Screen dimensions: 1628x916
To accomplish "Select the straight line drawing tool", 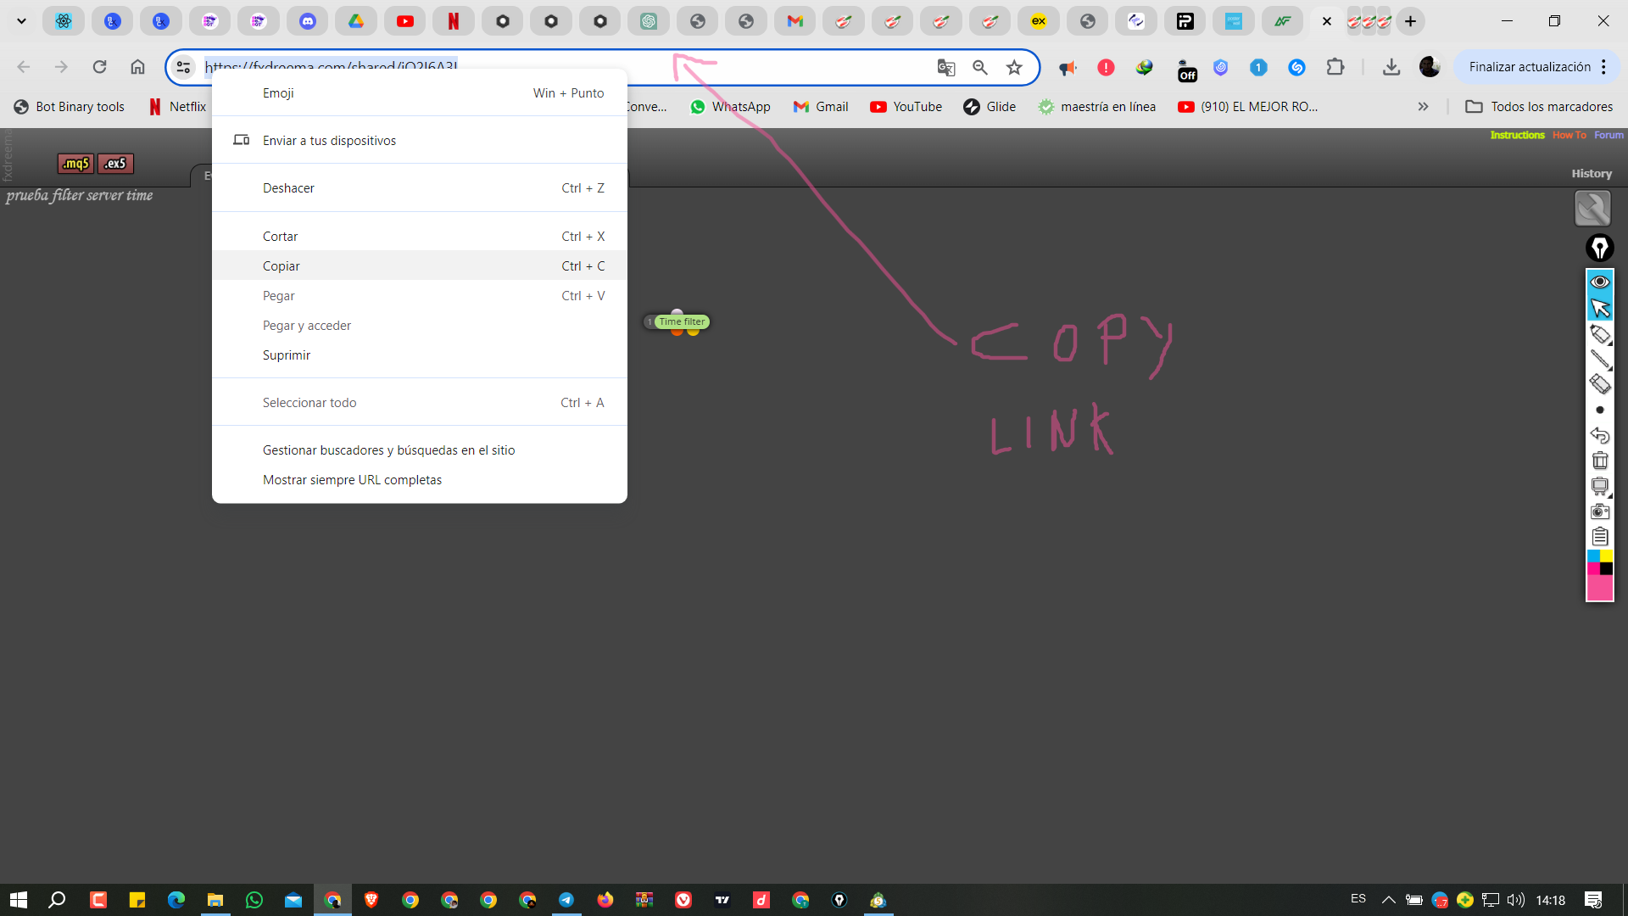I will (x=1600, y=360).
